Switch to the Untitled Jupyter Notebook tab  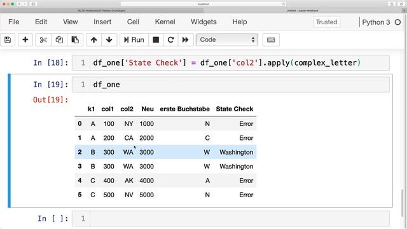303,11
